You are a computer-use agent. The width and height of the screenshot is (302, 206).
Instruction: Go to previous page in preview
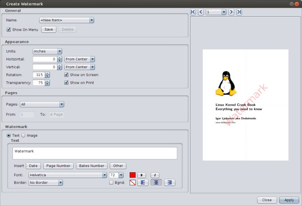pos(201,12)
